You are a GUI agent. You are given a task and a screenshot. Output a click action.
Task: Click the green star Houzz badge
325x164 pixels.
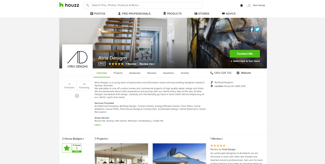(x=67, y=148)
